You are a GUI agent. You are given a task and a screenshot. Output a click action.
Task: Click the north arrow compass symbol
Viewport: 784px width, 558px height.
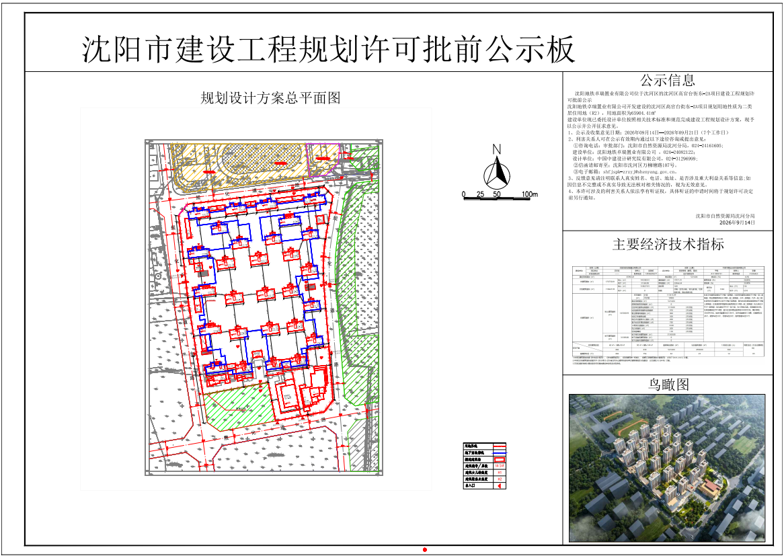point(496,167)
